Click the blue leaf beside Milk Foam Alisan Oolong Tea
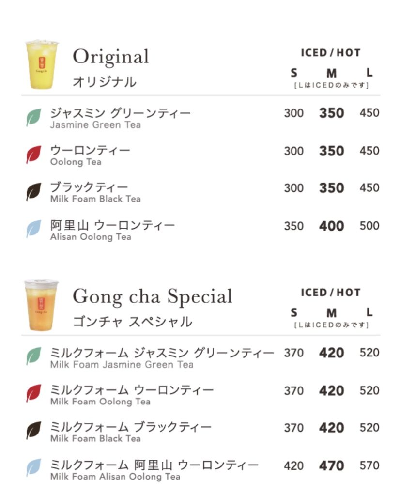This screenshot has width=400, height=496. pyautogui.click(x=33, y=467)
